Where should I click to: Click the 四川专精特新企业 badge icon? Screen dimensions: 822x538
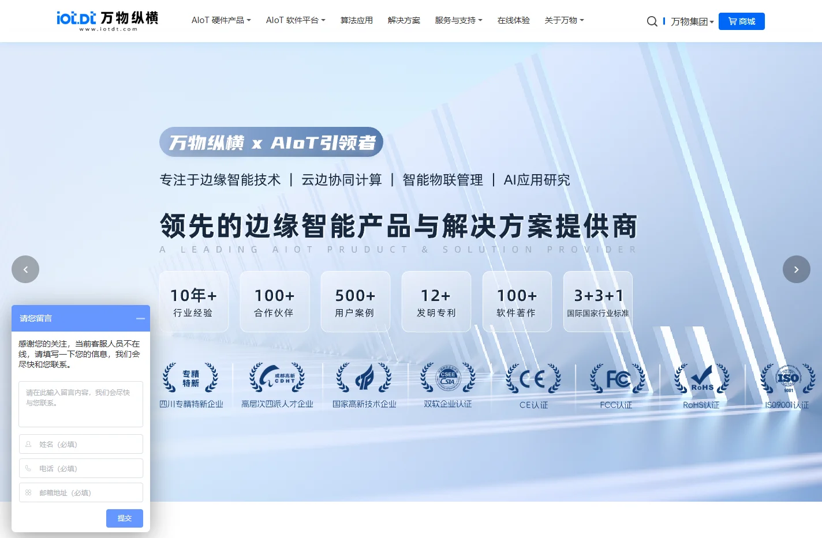click(191, 378)
